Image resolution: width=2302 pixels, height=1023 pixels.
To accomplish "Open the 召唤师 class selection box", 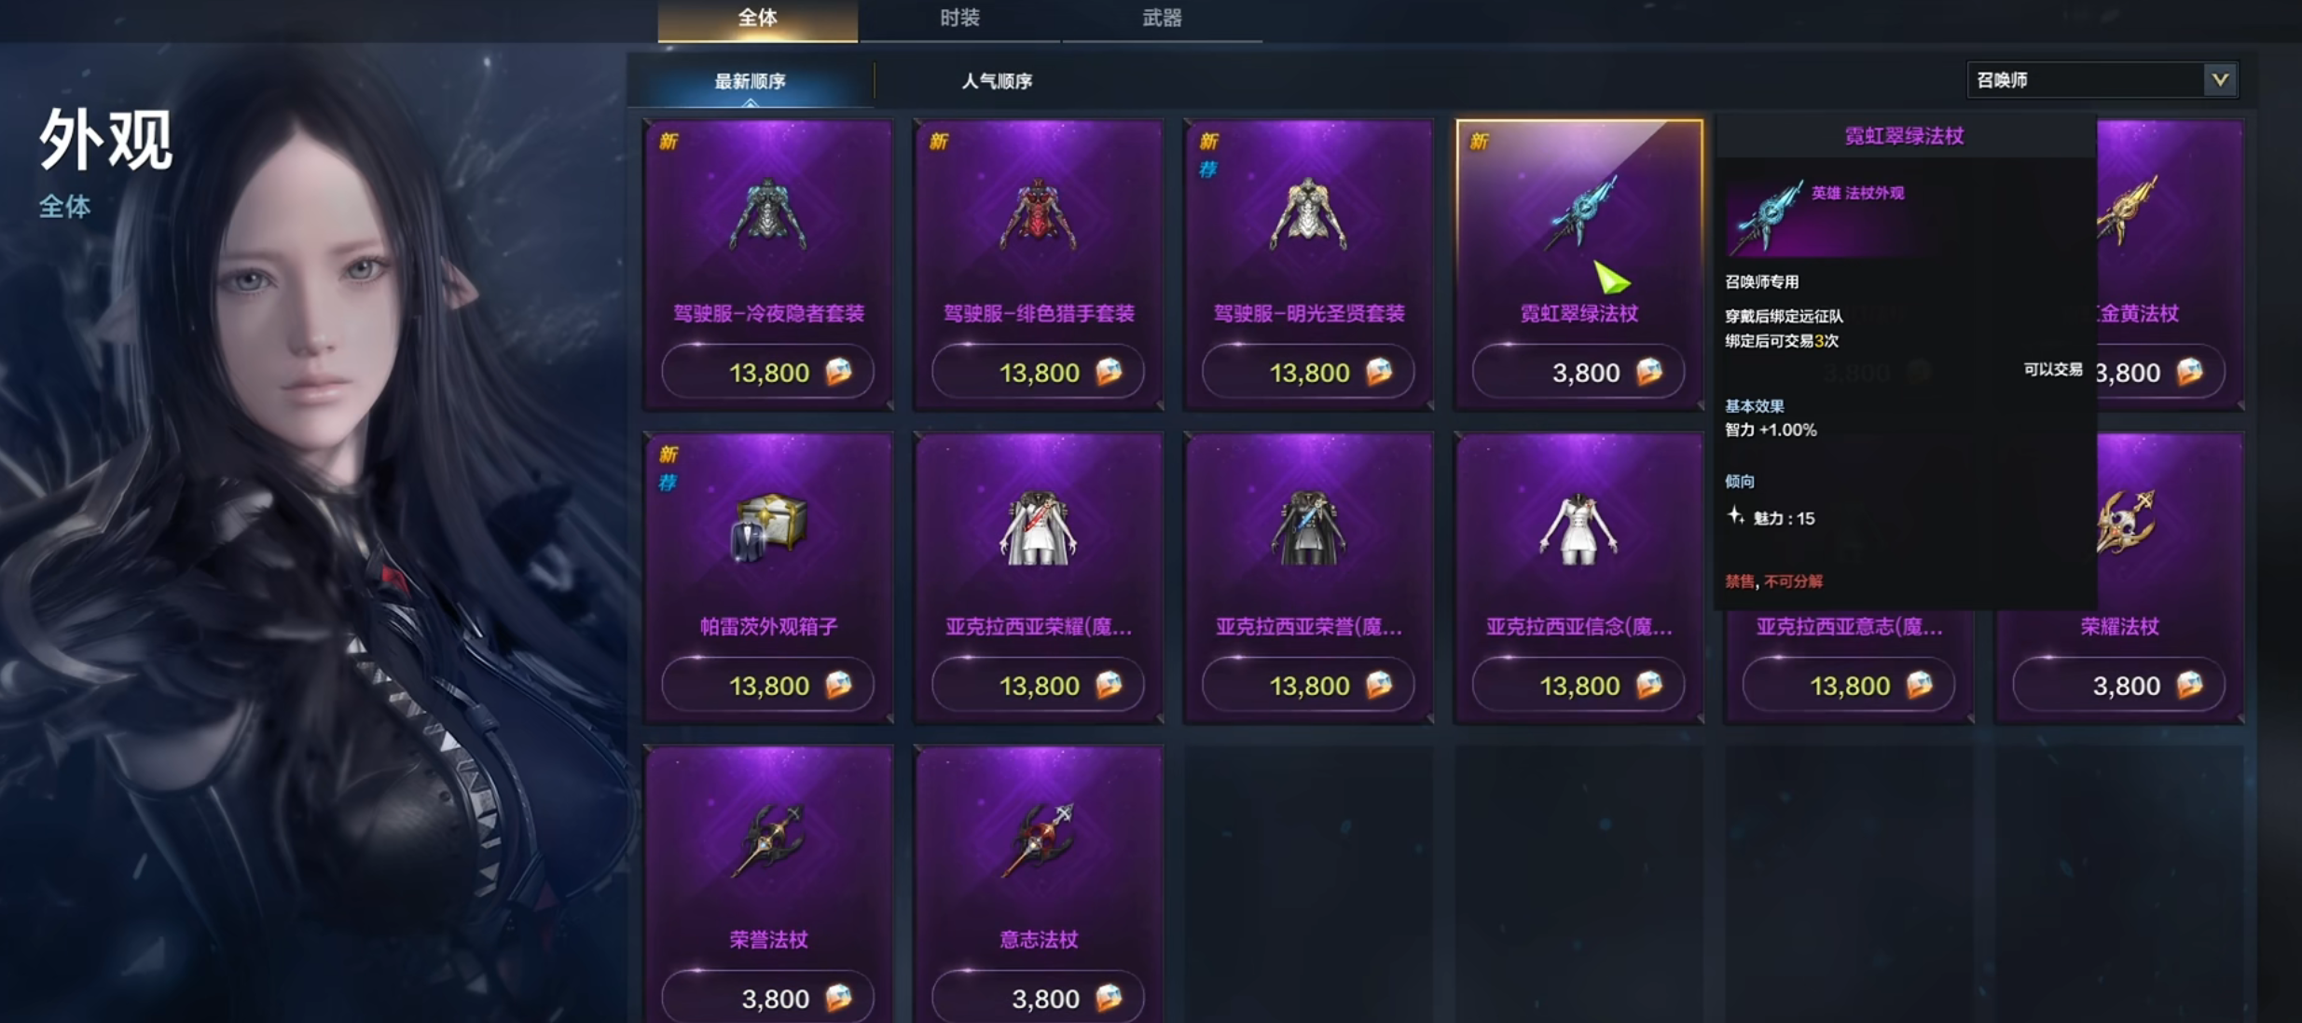I will point(2102,80).
